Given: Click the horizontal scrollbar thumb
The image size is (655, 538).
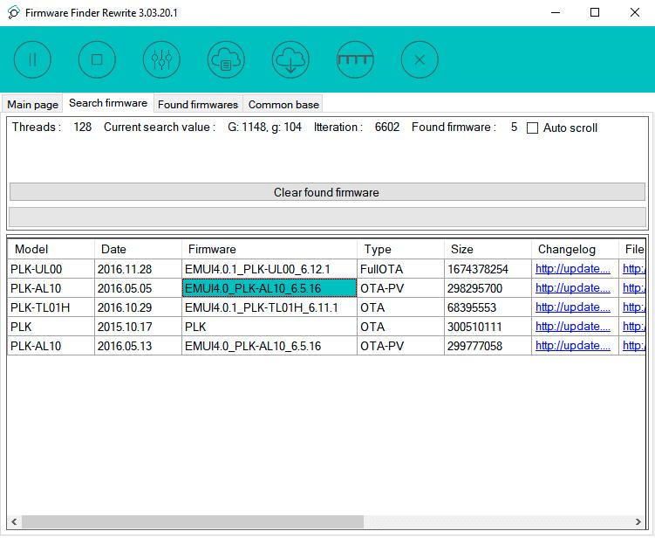Looking at the screenshot, I should click(193, 521).
